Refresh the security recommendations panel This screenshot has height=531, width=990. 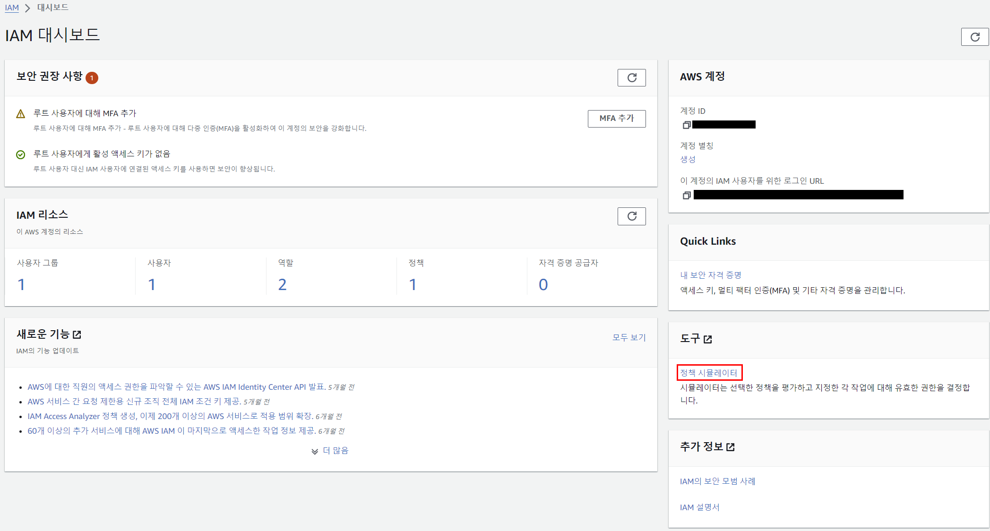coord(631,77)
